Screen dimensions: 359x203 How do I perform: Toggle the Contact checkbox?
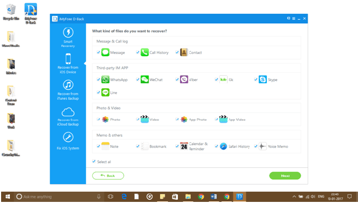tap(177, 52)
